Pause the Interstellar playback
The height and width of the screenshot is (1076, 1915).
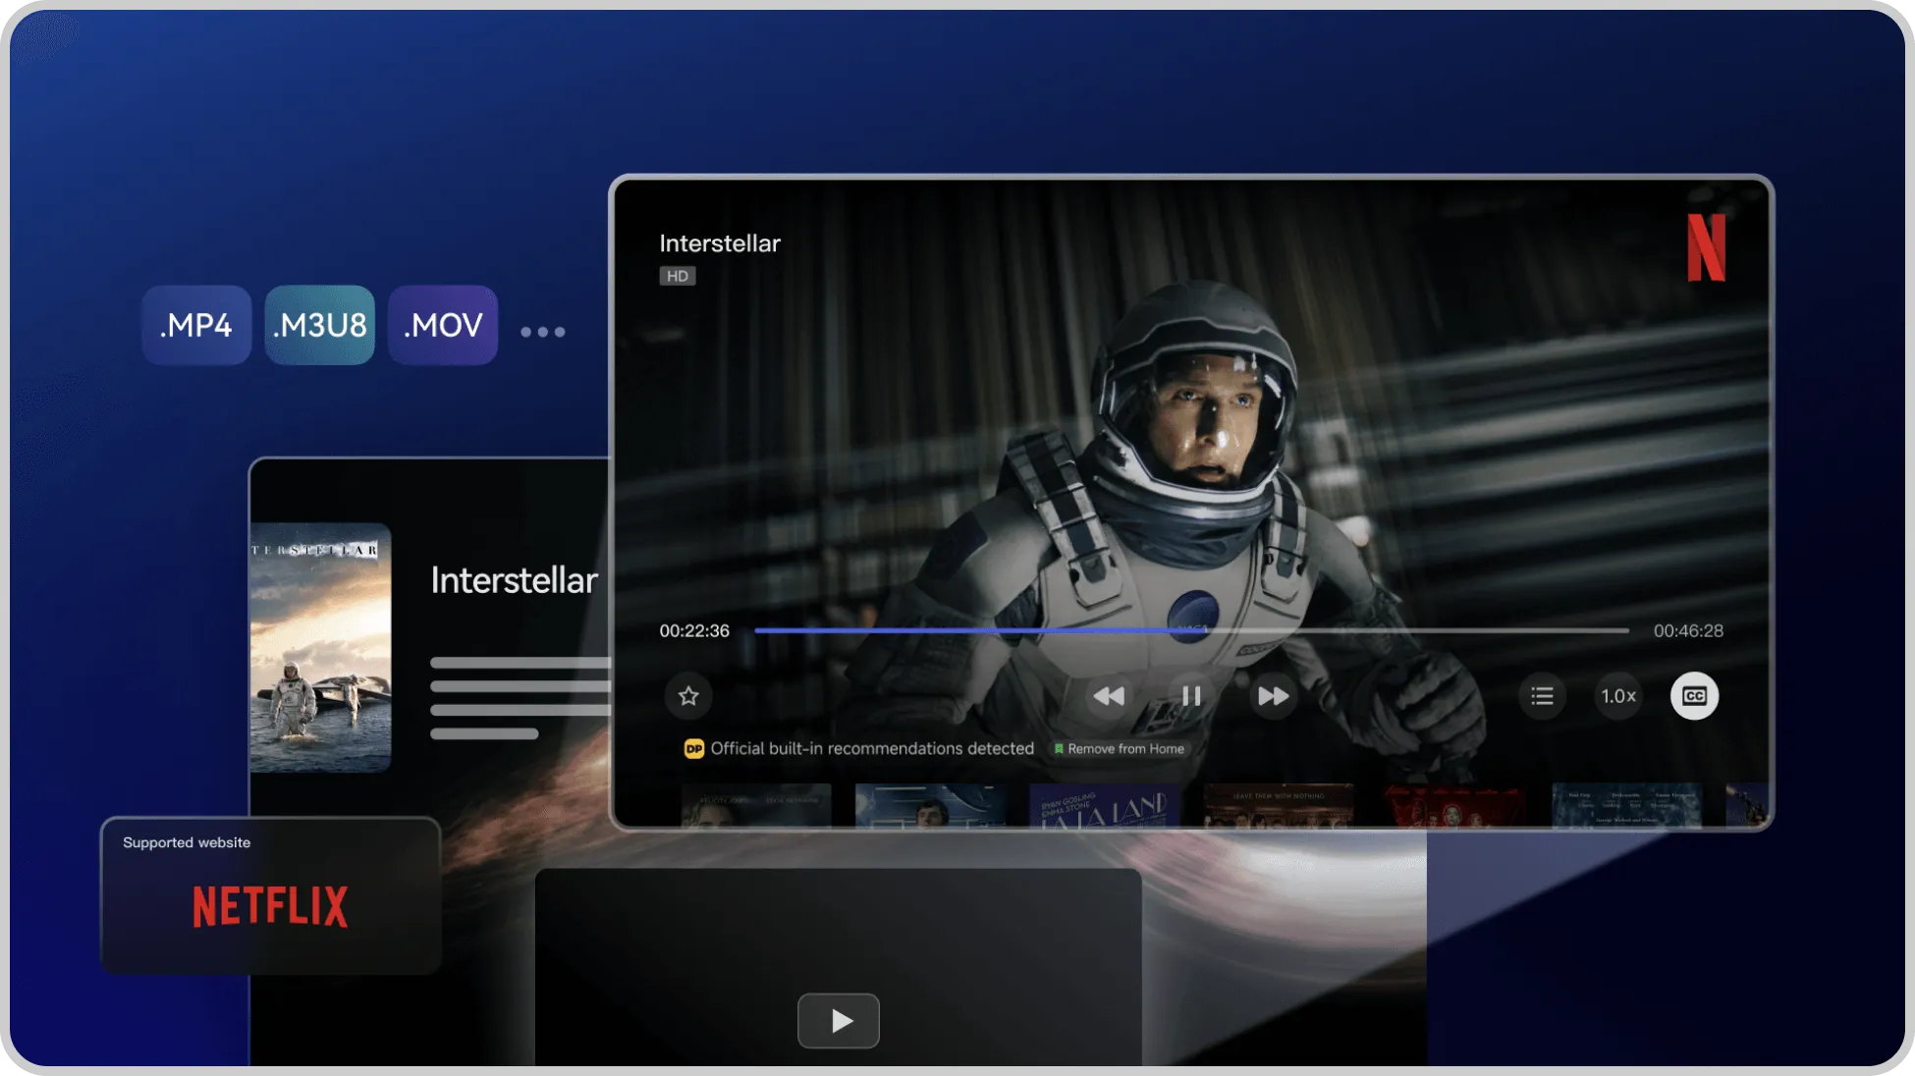point(1191,696)
